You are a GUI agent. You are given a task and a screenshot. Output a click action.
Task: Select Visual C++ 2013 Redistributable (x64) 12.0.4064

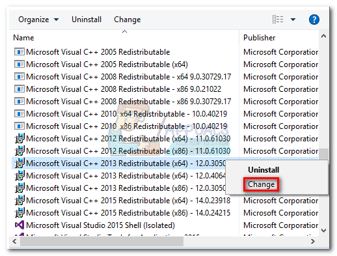(x=126, y=176)
